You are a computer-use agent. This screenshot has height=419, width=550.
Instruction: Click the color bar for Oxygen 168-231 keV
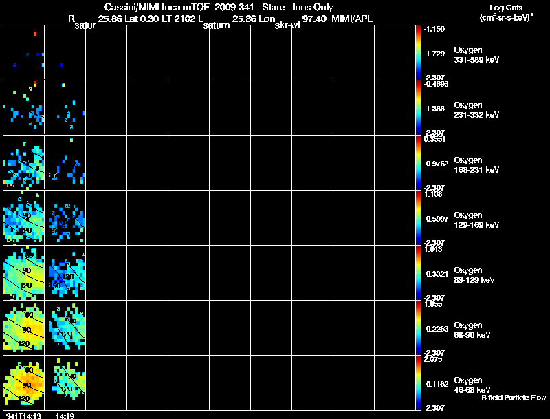coord(418,163)
